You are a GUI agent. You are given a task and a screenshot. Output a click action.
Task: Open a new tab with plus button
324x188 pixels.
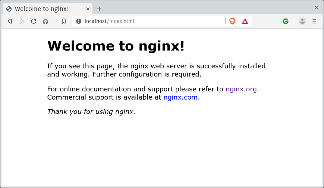coord(99,9)
